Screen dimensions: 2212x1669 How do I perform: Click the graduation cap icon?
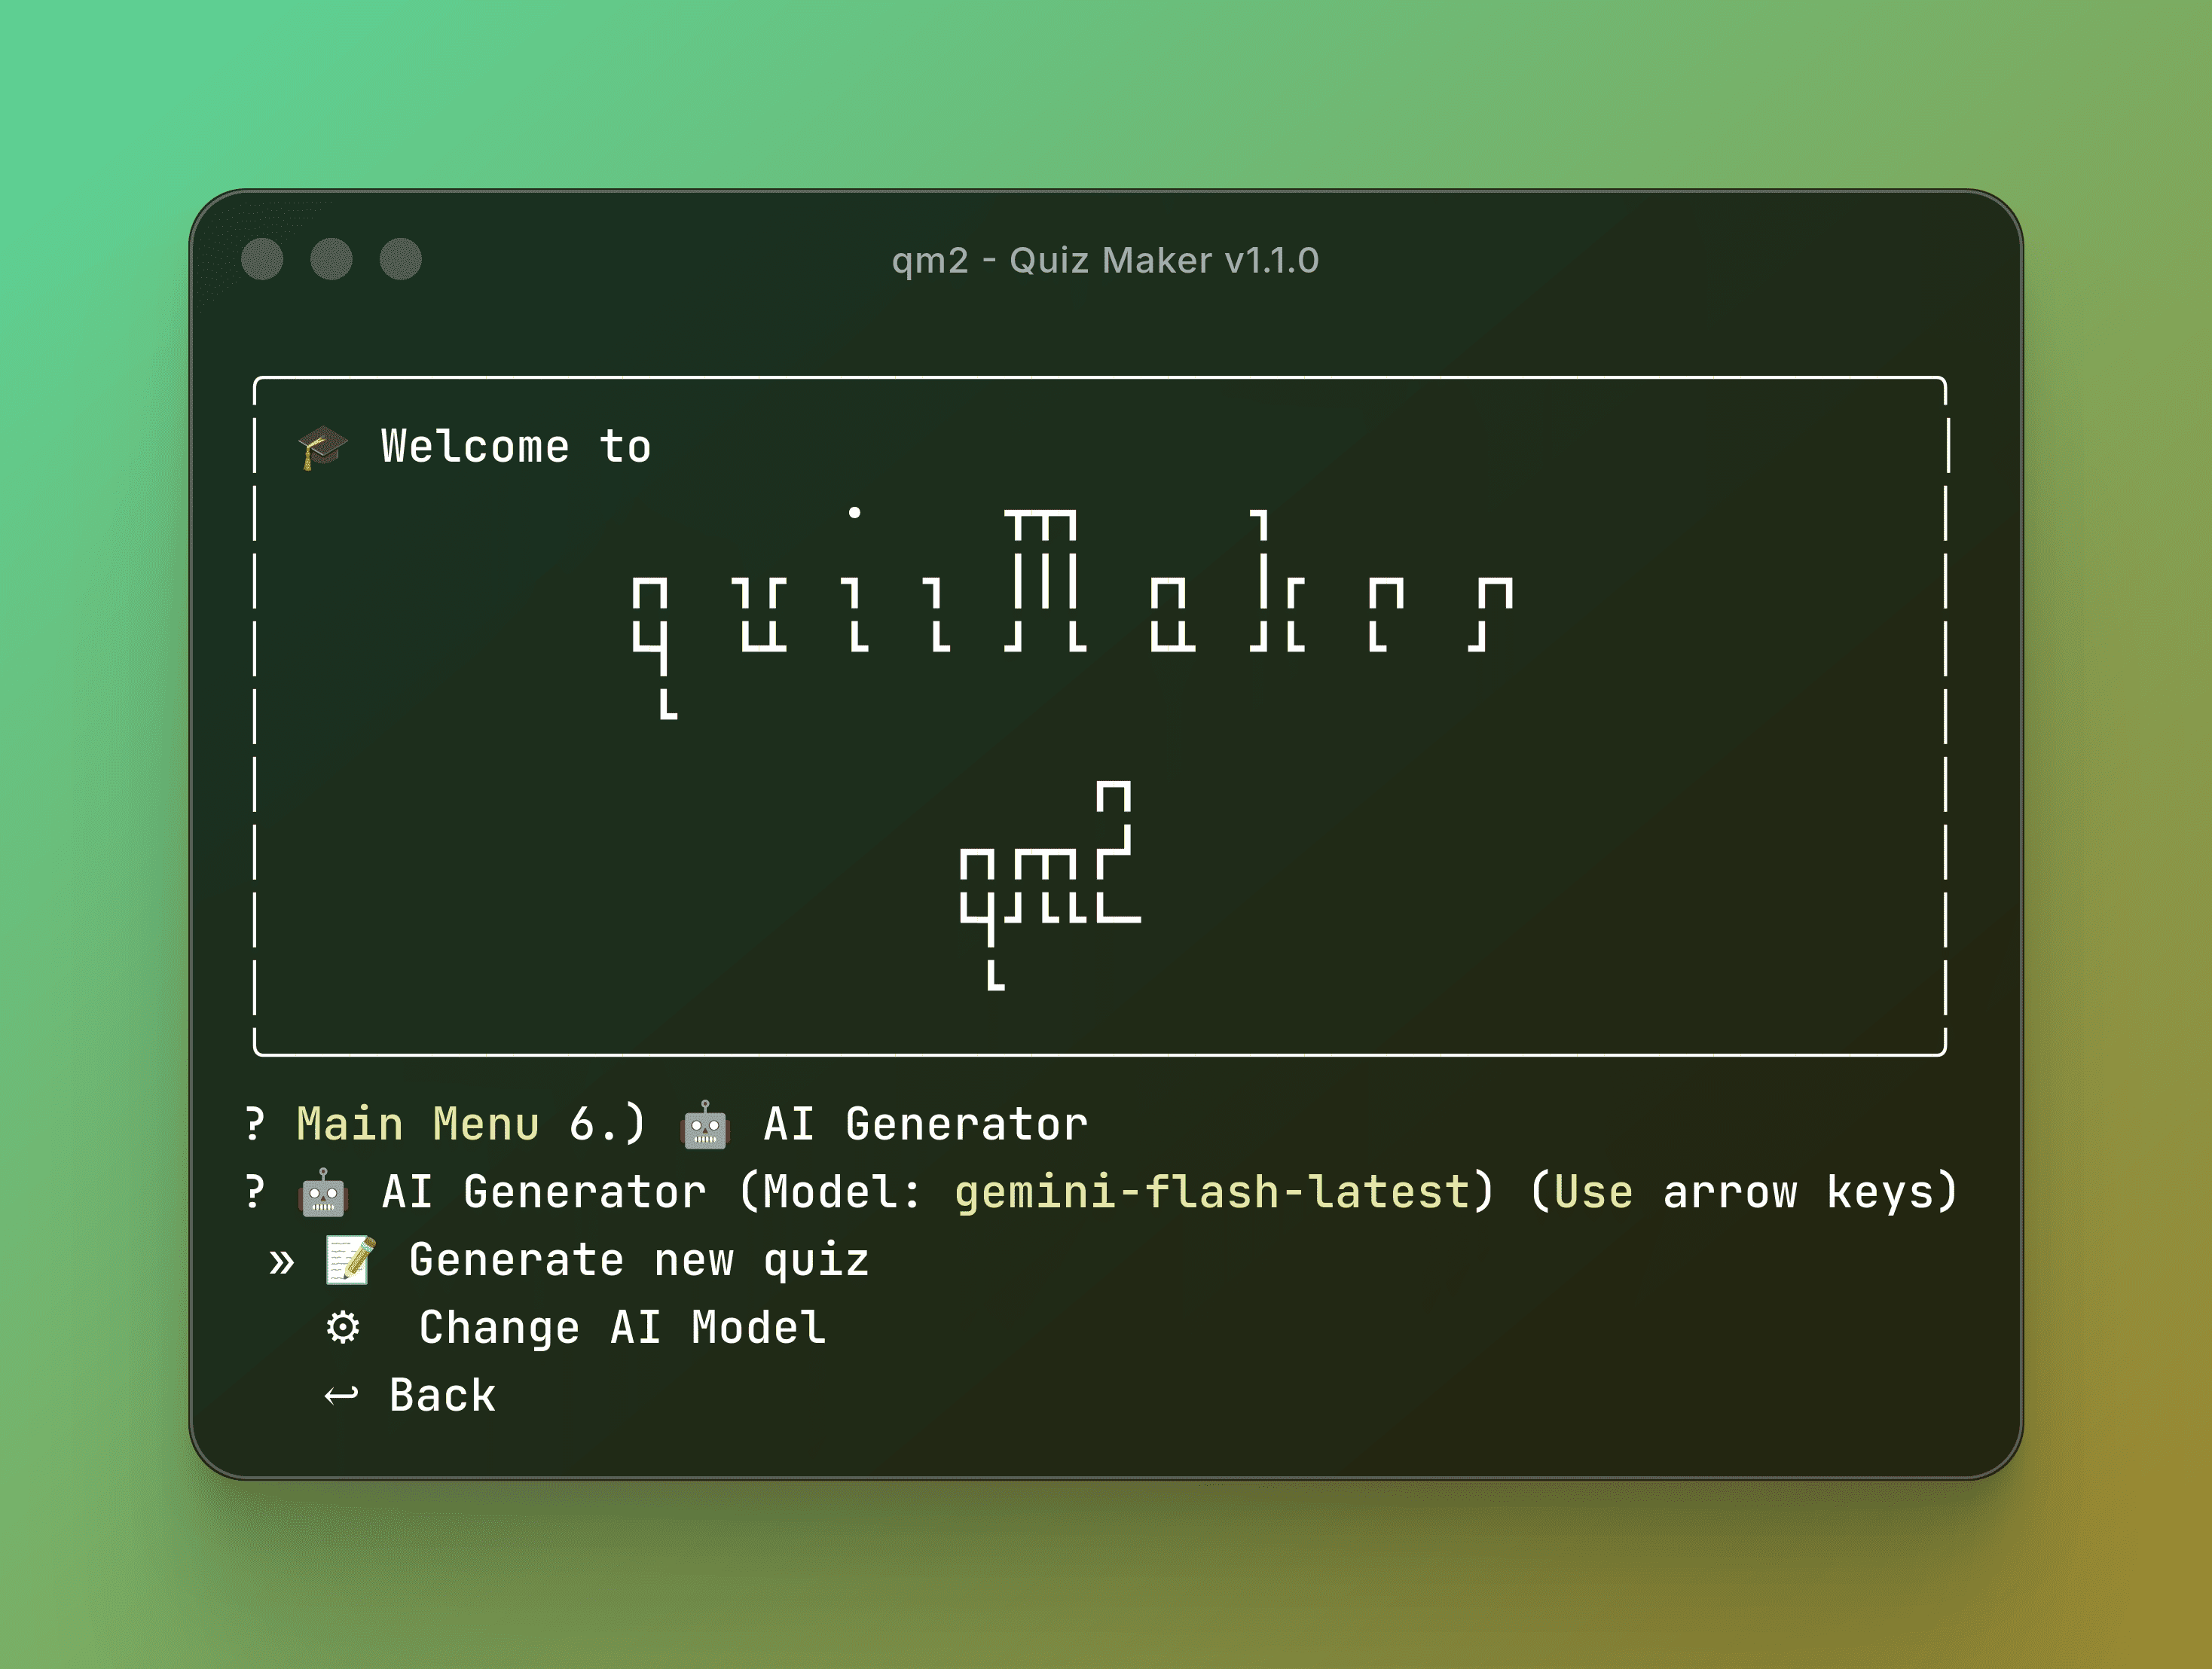[322, 447]
